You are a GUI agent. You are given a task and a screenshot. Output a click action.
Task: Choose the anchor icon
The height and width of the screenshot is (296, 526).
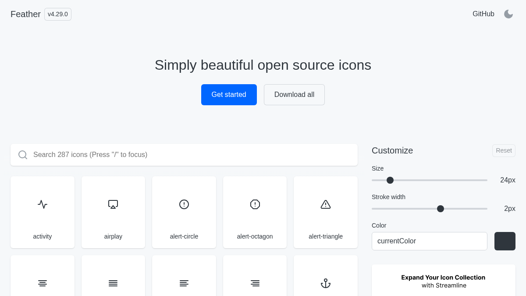click(x=326, y=283)
